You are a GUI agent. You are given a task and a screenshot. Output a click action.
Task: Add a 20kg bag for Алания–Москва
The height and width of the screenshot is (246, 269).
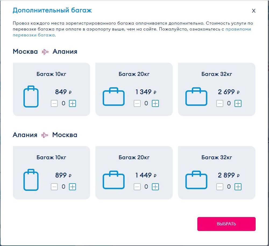(155, 187)
